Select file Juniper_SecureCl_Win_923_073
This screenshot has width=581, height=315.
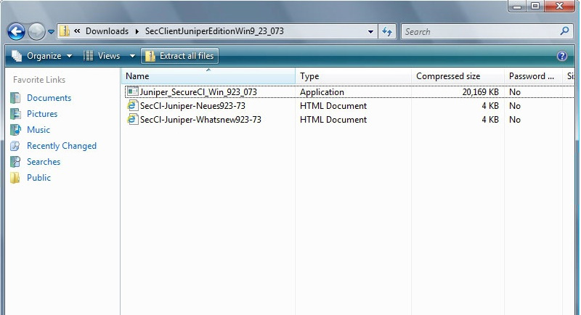198,91
